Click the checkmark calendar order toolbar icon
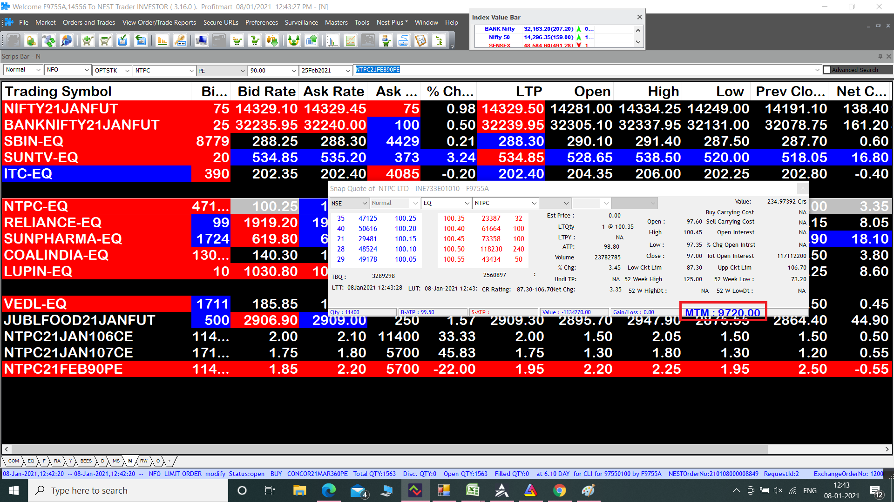Image resolution: width=894 pixels, height=502 pixels. [122, 41]
